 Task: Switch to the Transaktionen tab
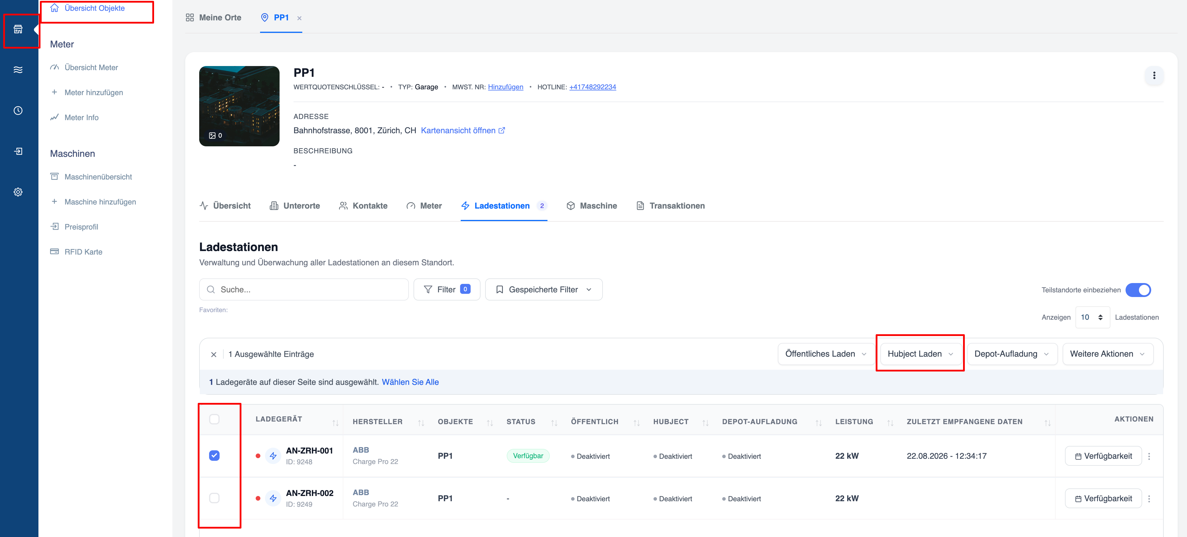tap(670, 206)
